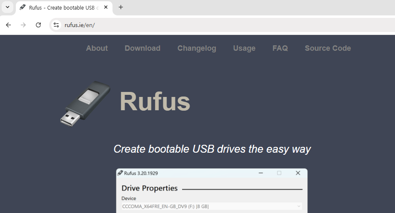Image resolution: width=395 pixels, height=213 pixels.
Task: Open the Device dropdown in the Rufus screenshot
Action: (212, 206)
